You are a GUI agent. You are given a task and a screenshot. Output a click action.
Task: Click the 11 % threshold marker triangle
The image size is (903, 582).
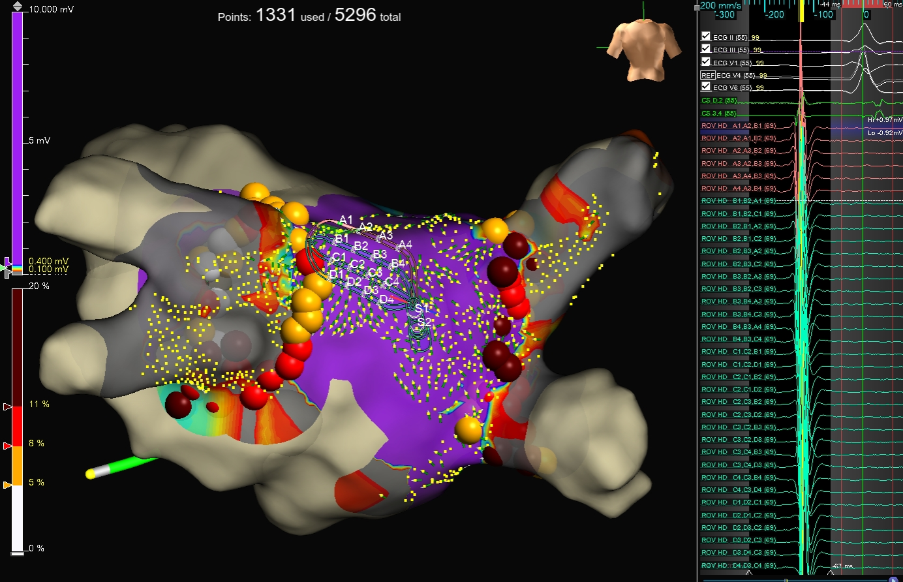8,406
